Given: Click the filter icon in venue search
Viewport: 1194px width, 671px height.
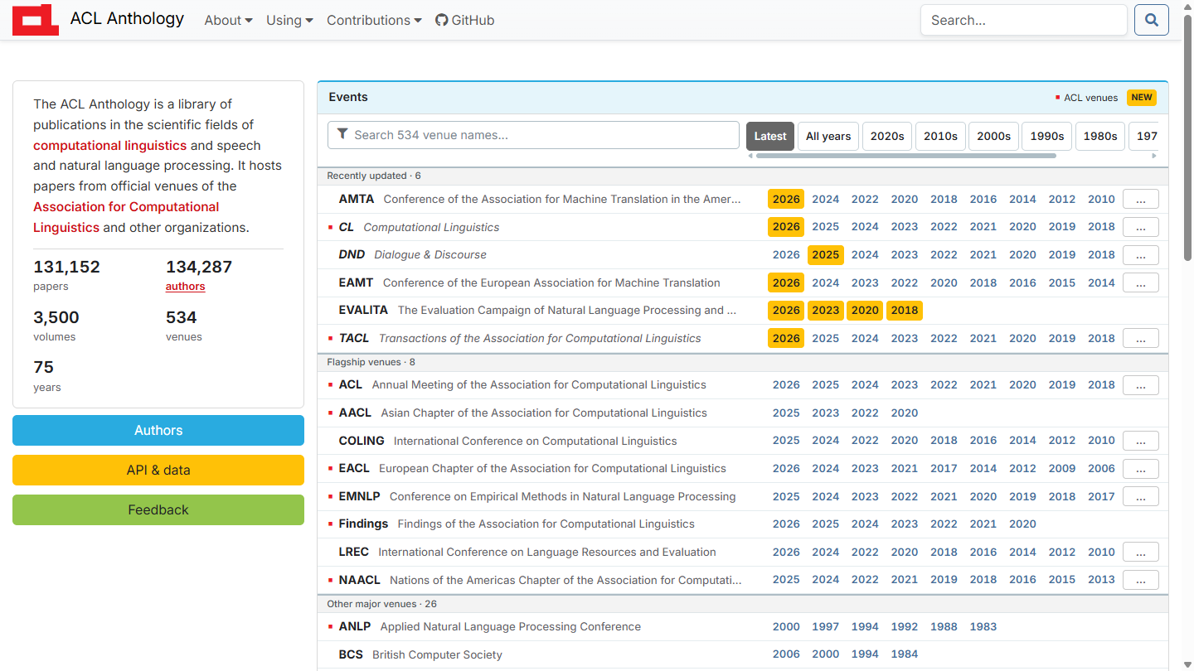Looking at the screenshot, I should (342, 135).
